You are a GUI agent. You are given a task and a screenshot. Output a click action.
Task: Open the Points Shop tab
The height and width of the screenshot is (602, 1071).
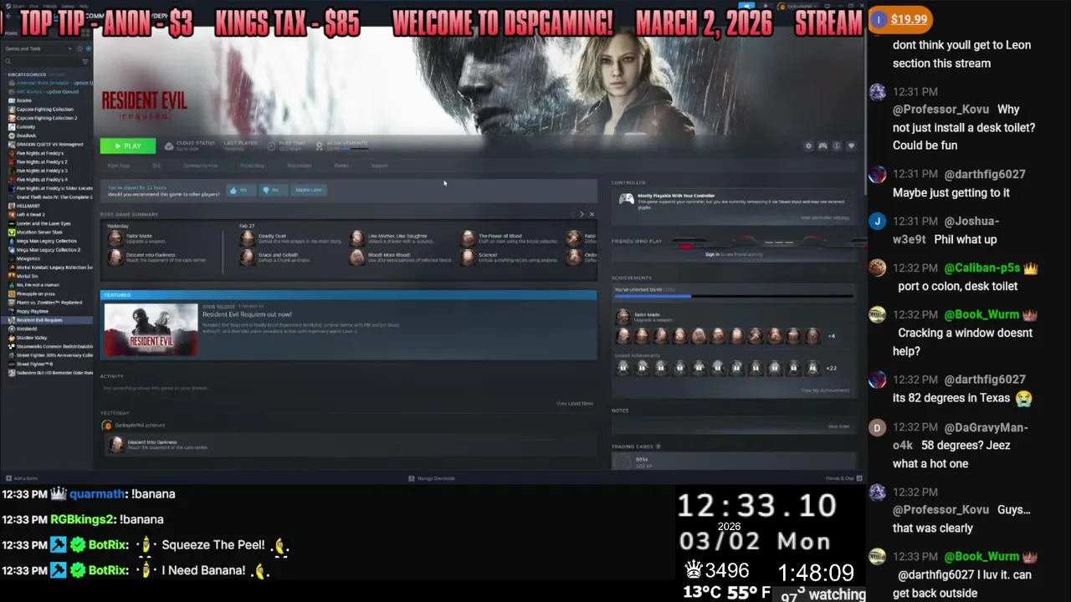[252, 166]
